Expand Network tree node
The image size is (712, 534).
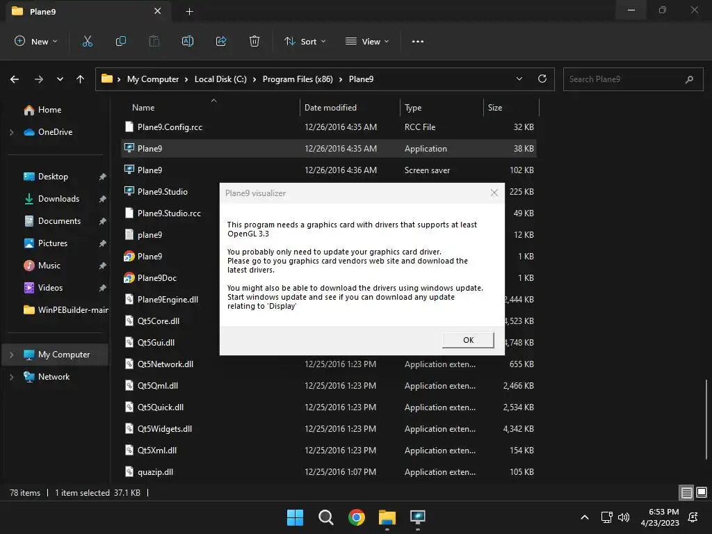11,377
